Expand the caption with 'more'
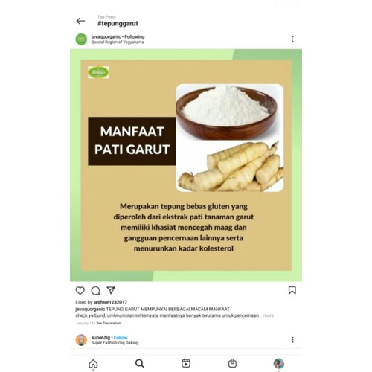The image size is (372, 372). point(269,315)
